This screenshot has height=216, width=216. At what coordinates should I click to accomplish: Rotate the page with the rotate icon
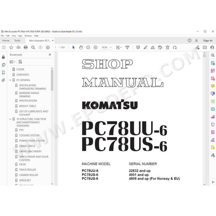[175, 48]
